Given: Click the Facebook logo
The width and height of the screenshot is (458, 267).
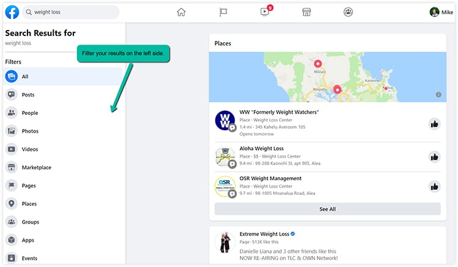Looking at the screenshot, I should tap(12, 12).
